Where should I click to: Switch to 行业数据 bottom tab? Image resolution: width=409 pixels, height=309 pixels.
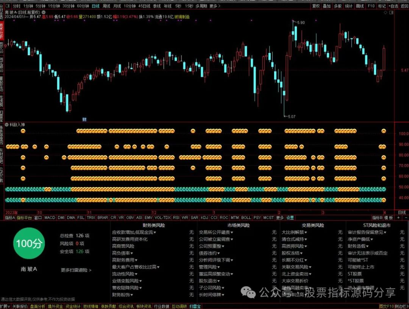161,306
